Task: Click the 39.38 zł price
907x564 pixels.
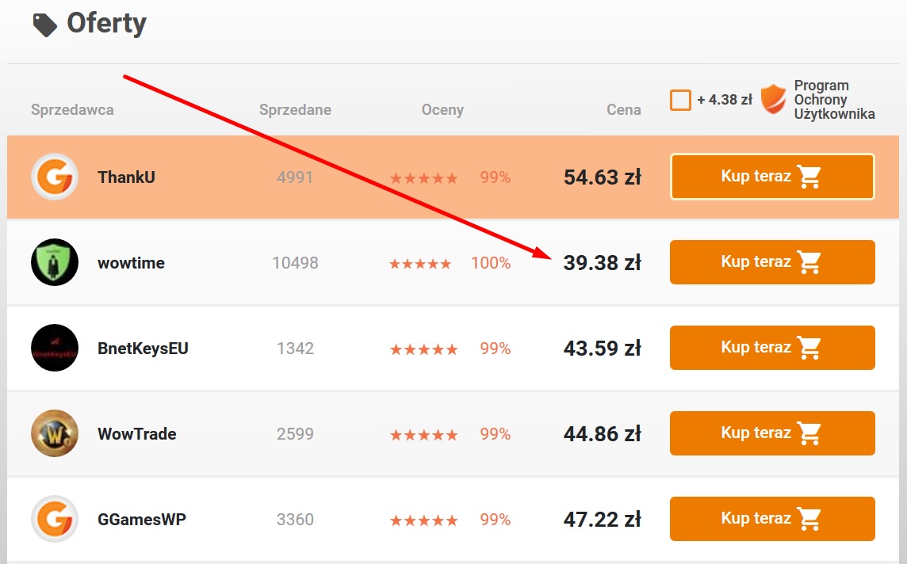Action: pyautogui.click(x=603, y=262)
